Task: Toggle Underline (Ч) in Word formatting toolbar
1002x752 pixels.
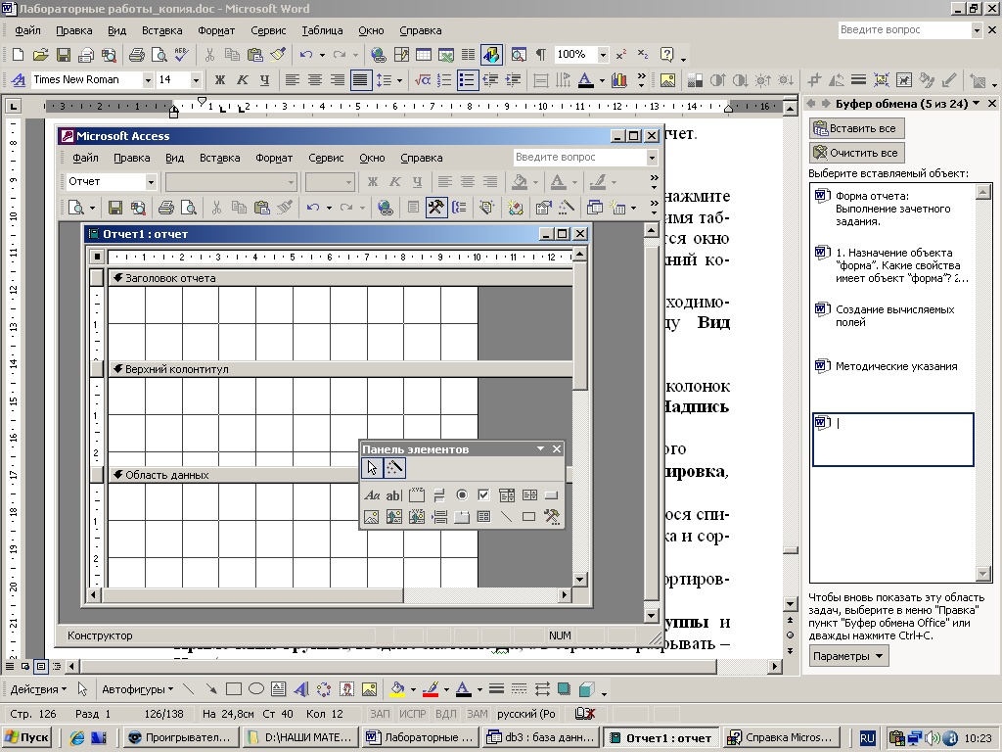Action: [264, 80]
